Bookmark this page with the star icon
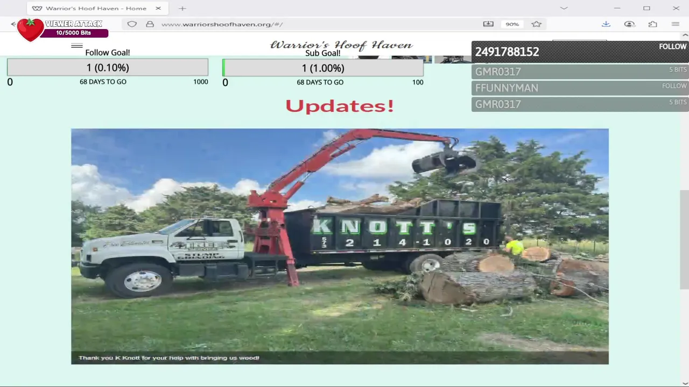Viewport: 689px width, 387px height. point(536,24)
